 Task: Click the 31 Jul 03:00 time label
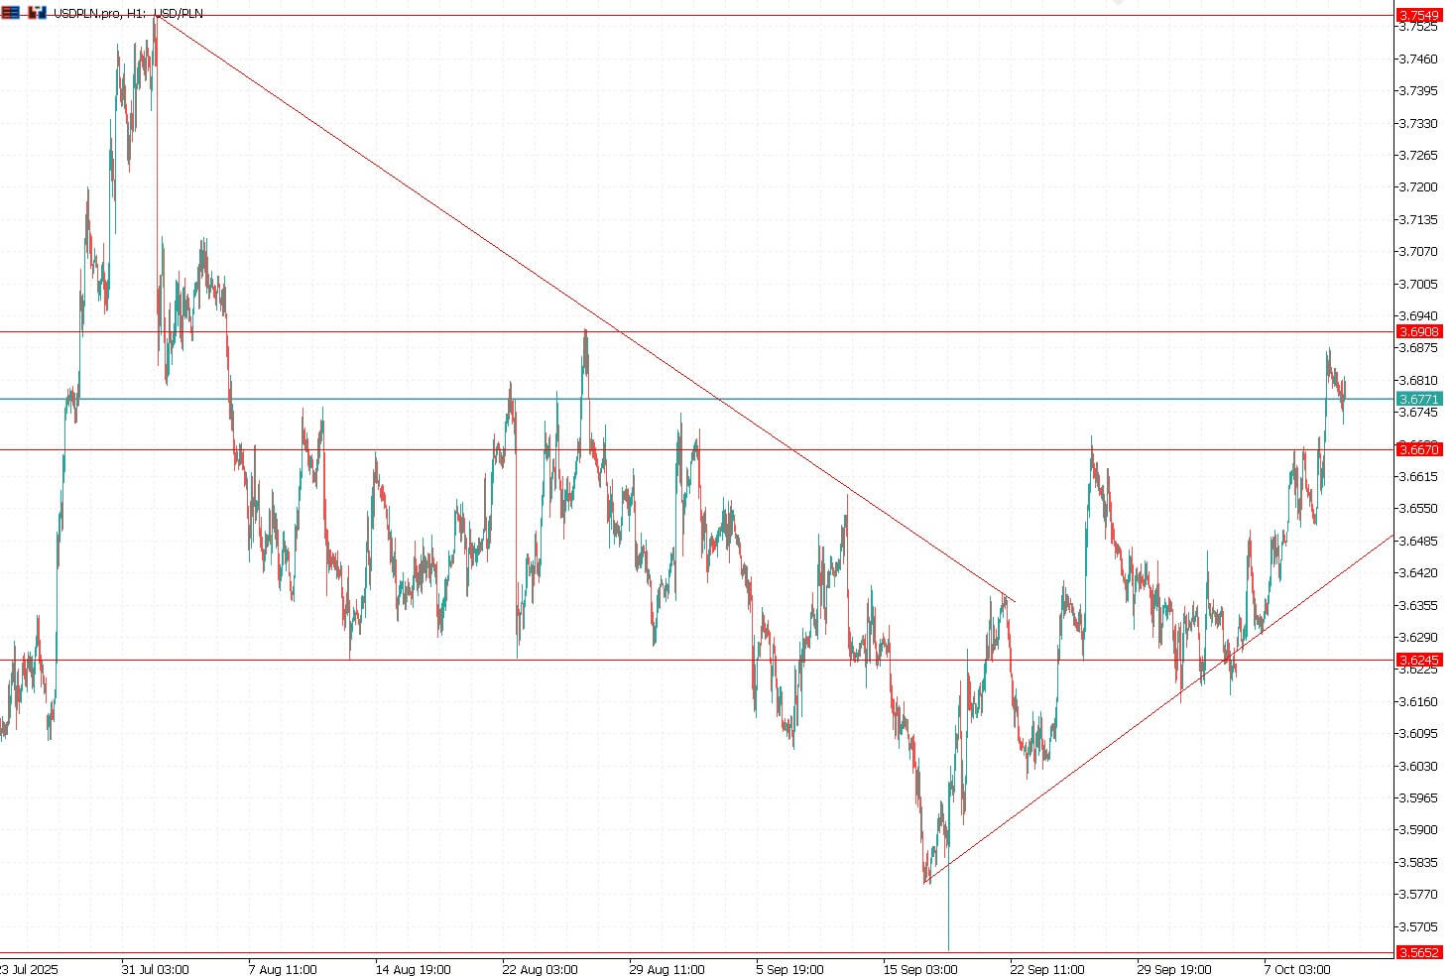tap(156, 969)
